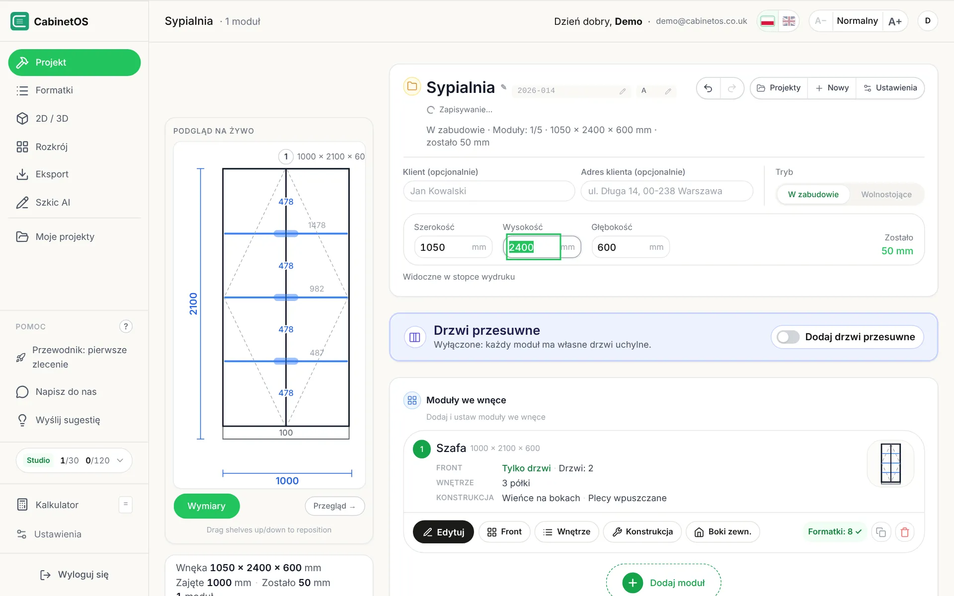
Task: Click the yellow folder icon by Sypialnia
Action: click(412, 86)
